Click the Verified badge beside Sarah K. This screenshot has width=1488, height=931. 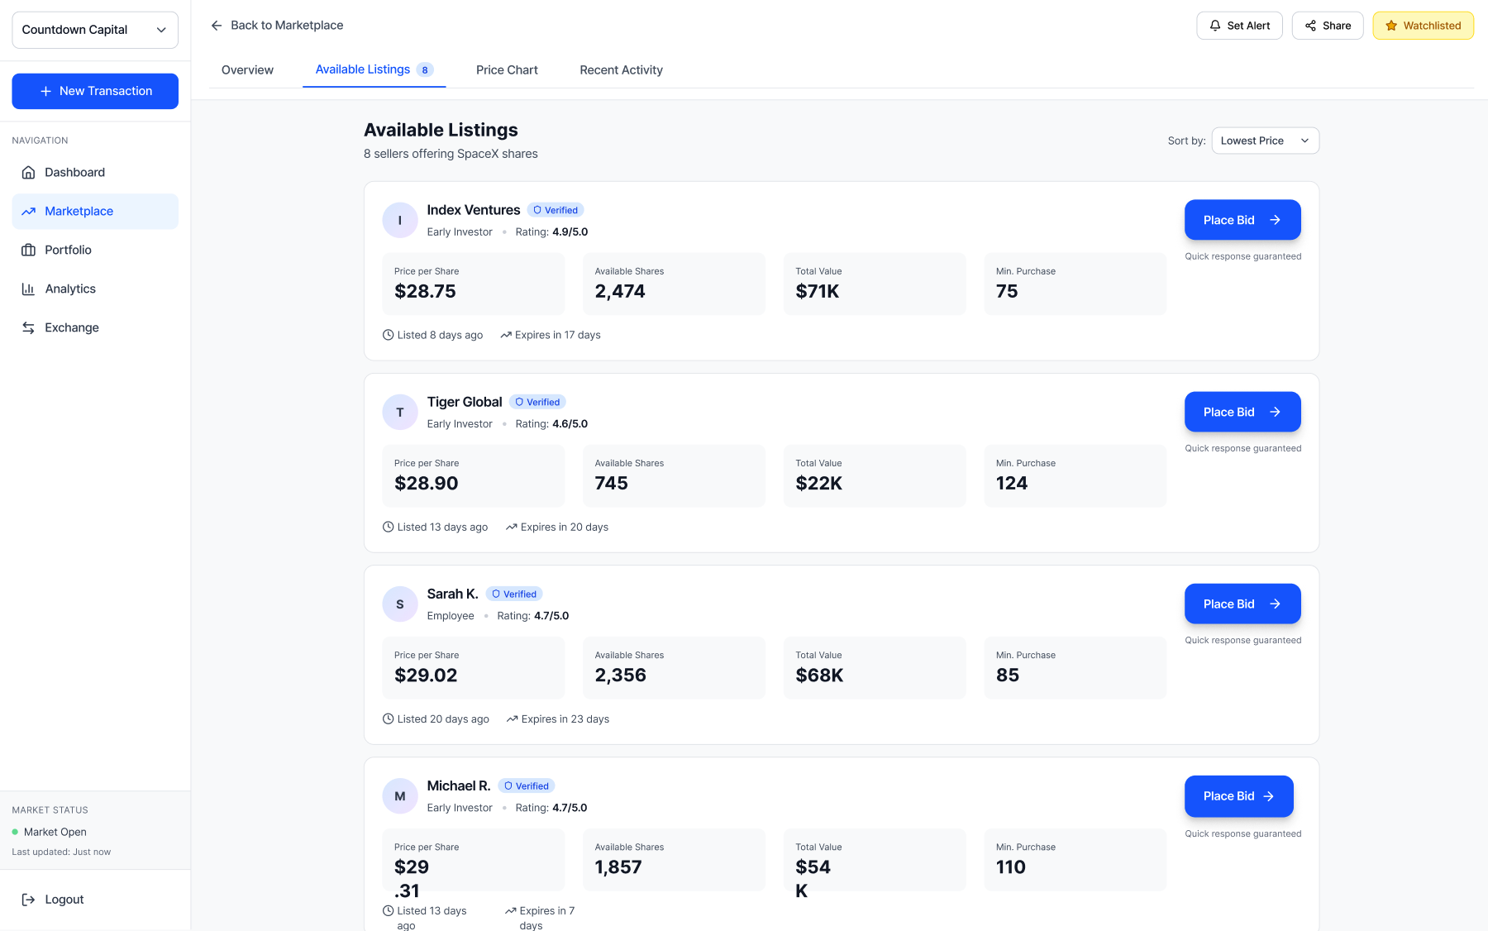tap(514, 594)
